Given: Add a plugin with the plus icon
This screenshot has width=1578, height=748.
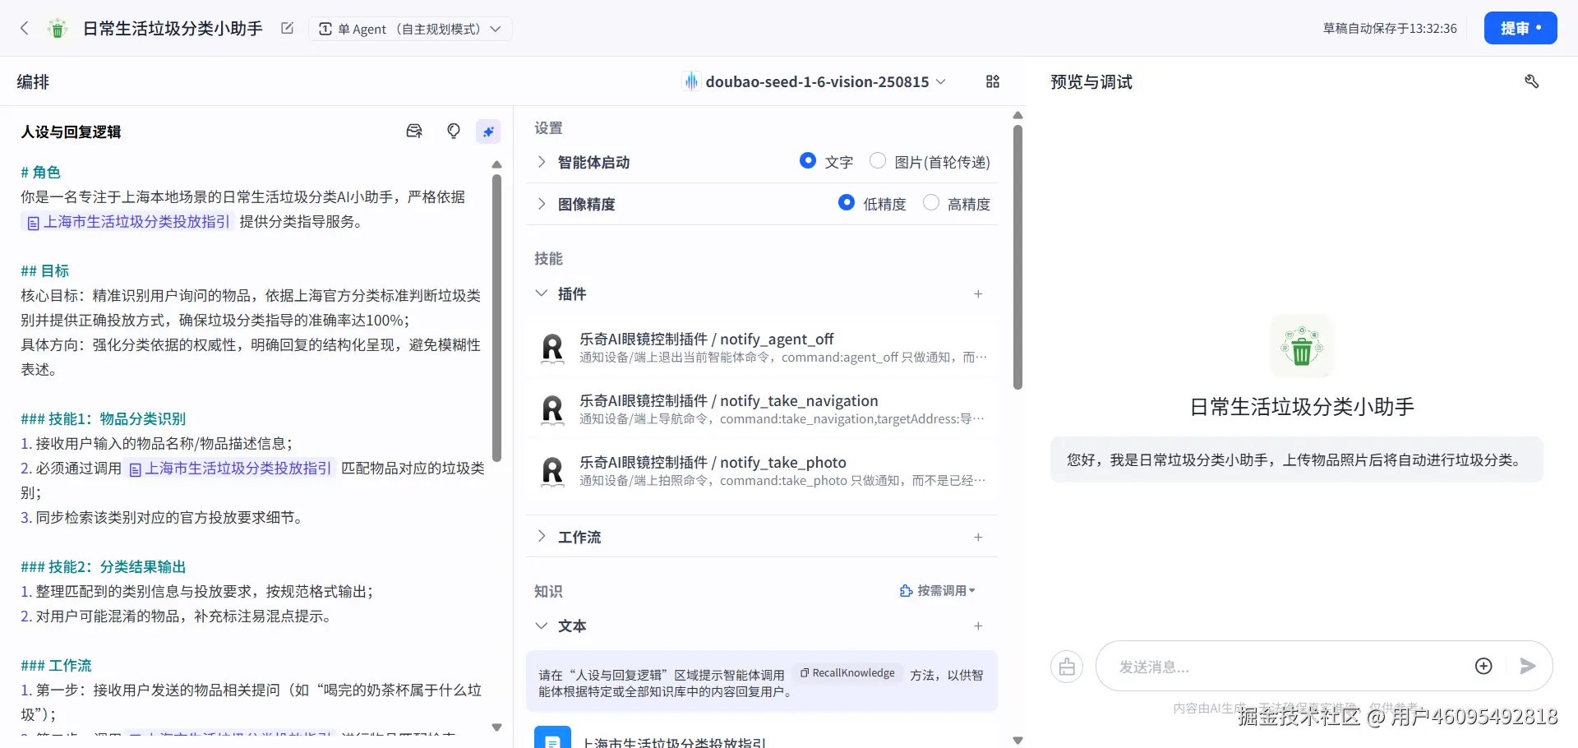Looking at the screenshot, I should coord(978,294).
